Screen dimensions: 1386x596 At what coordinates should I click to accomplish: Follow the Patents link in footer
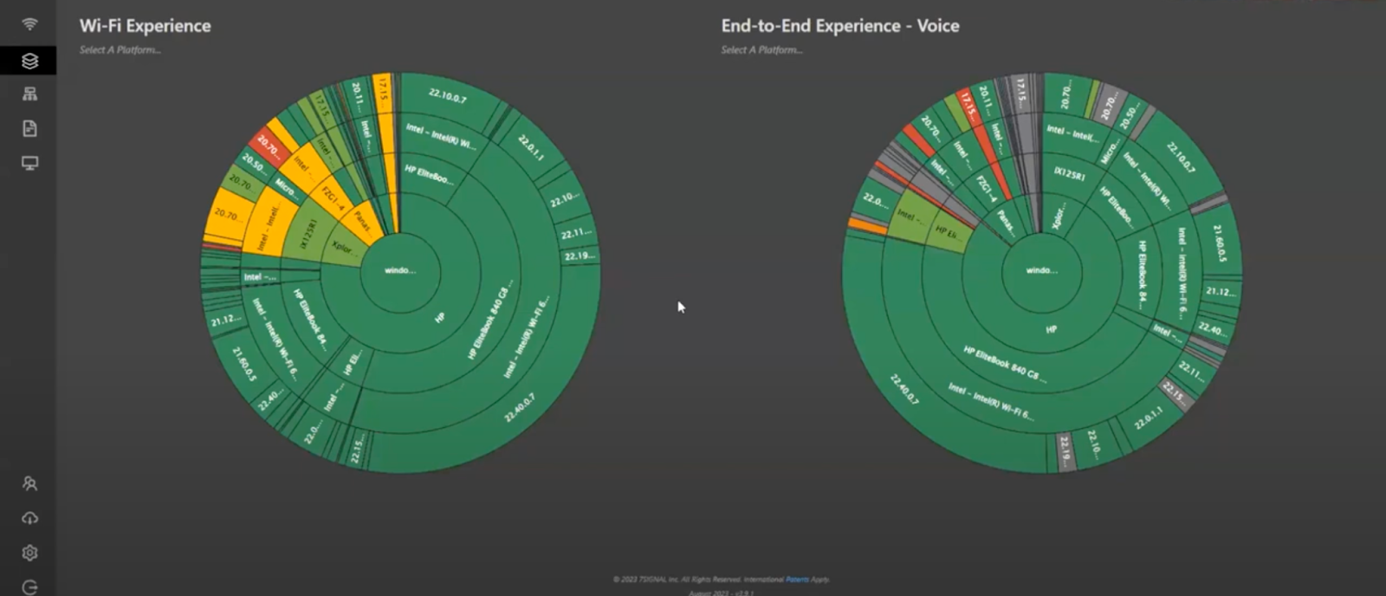(797, 580)
